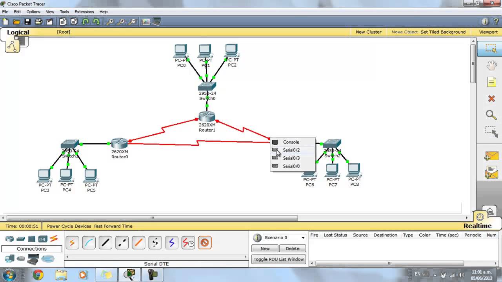The image size is (502, 282).
Task: Click the New scenario button
Action: [x=265, y=249]
